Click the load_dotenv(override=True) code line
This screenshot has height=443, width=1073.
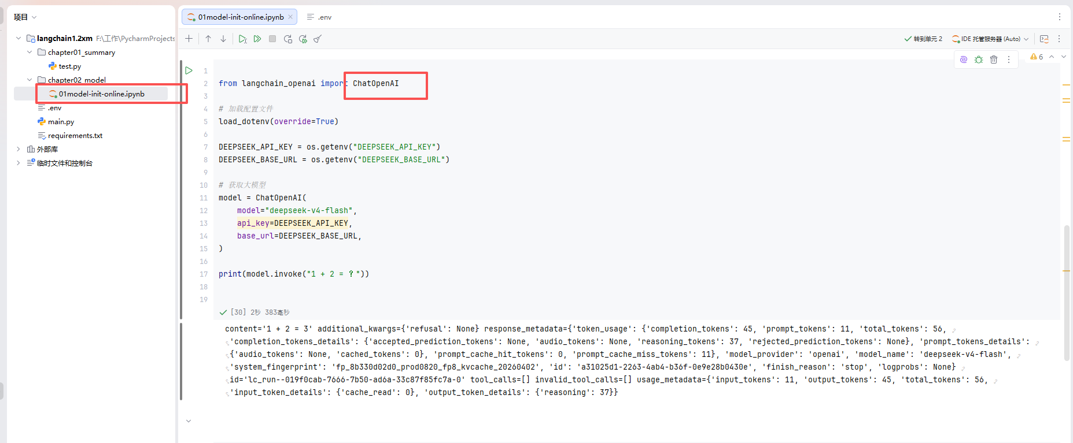[278, 121]
